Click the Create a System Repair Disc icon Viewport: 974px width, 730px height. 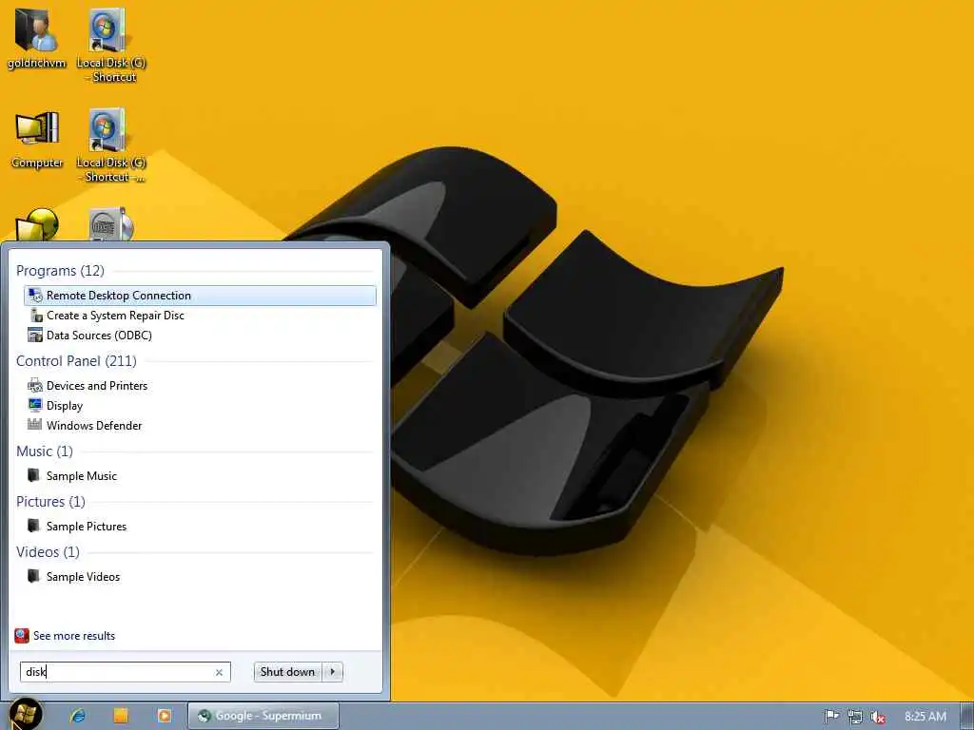35,316
